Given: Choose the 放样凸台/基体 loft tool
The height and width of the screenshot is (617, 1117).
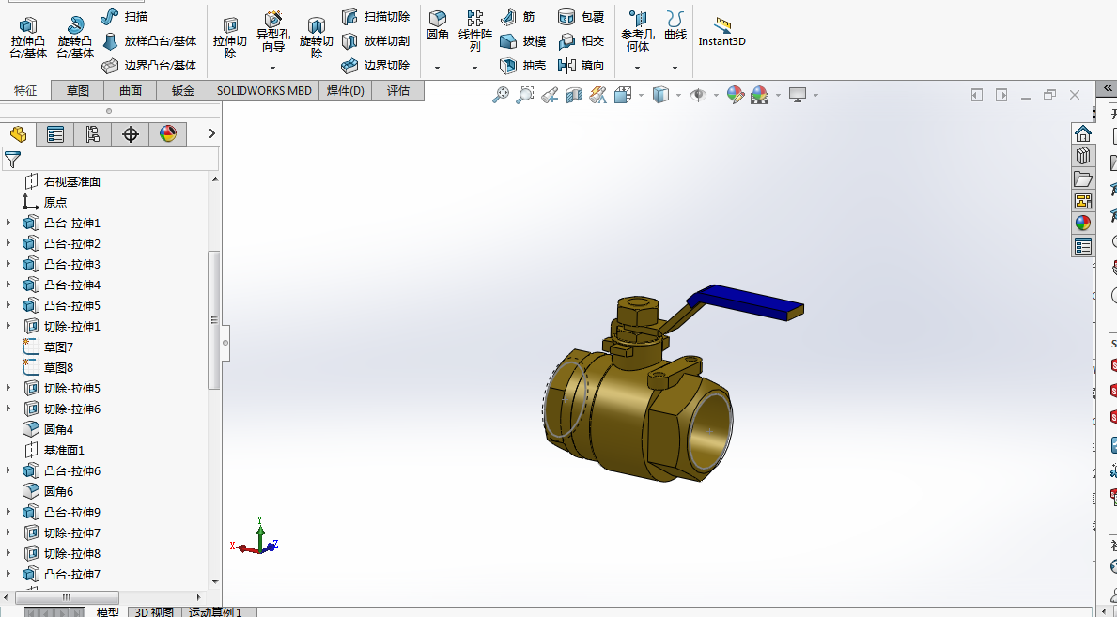Looking at the screenshot, I should click(x=148, y=41).
